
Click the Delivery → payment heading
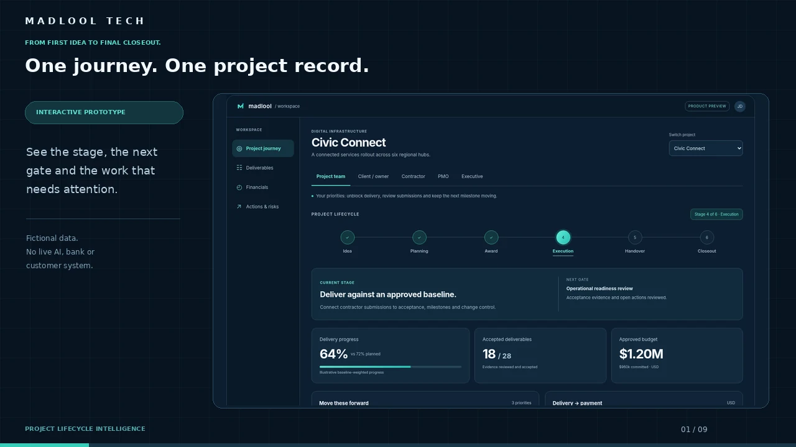pyautogui.click(x=577, y=403)
